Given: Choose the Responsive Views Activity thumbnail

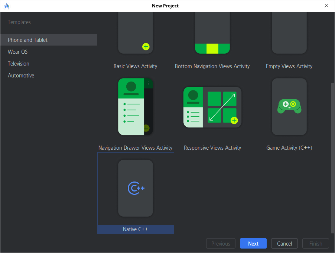Looking at the screenshot, I should click(212, 107).
